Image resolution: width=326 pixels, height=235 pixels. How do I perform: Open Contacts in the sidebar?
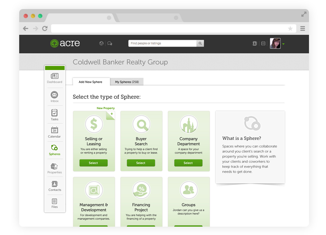click(x=55, y=186)
